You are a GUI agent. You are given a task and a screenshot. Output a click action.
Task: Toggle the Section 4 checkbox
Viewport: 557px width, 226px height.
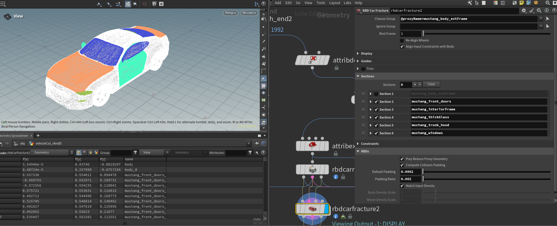376,118
